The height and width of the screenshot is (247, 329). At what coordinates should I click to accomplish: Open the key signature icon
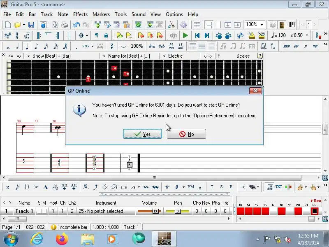(x=7, y=35)
